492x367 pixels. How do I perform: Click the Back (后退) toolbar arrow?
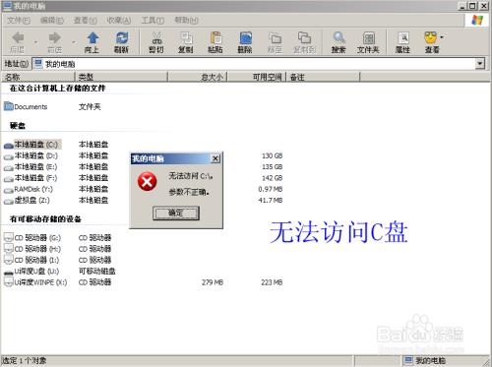click(18, 38)
